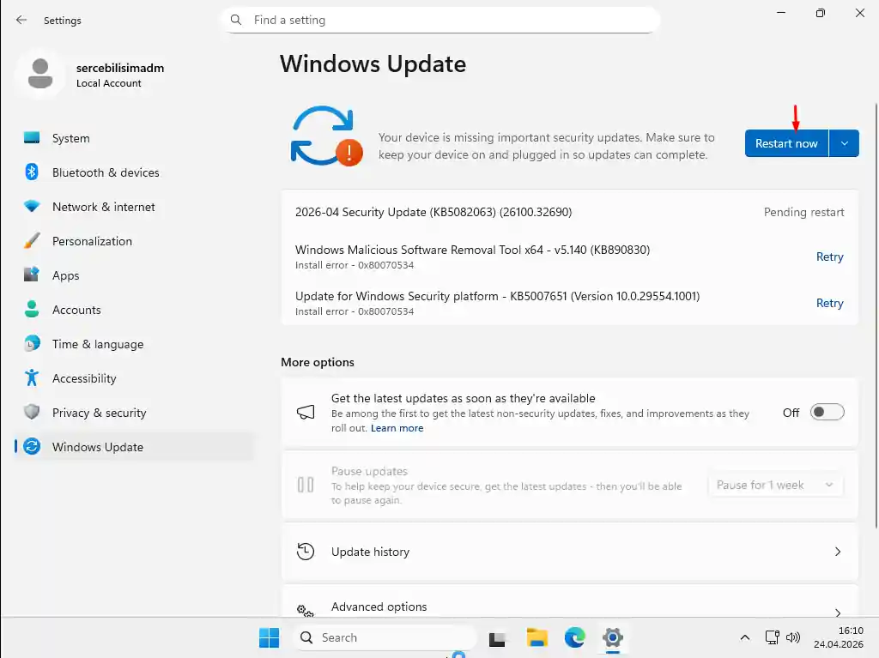Image resolution: width=879 pixels, height=658 pixels.
Task: Click the Find a setting search field
Action: [440, 21]
